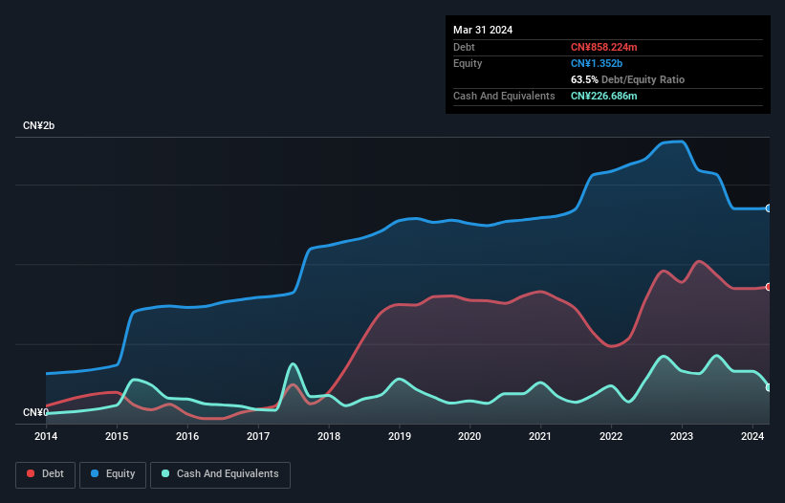Screen dimensions: 785x503
Task: Click the CN¥226.686m cash value
Action: point(603,96)
